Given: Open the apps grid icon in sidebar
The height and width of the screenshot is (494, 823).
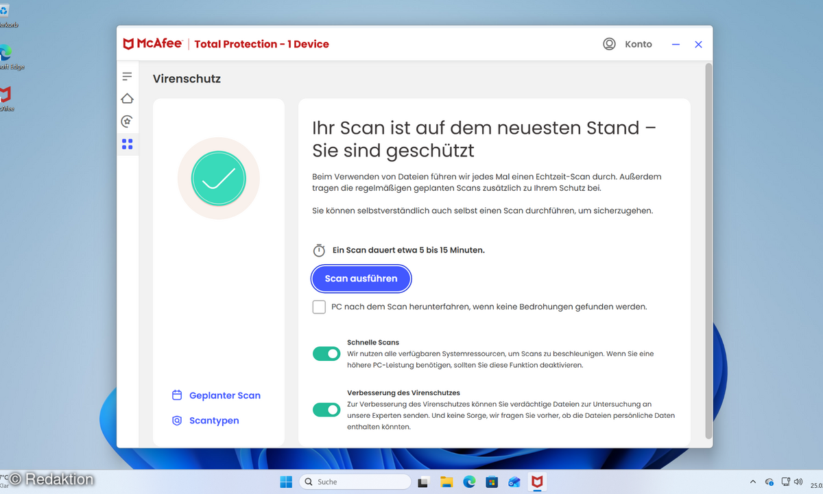Looking at the screenshot, I should pyautogui.click(x=127, y=144).
